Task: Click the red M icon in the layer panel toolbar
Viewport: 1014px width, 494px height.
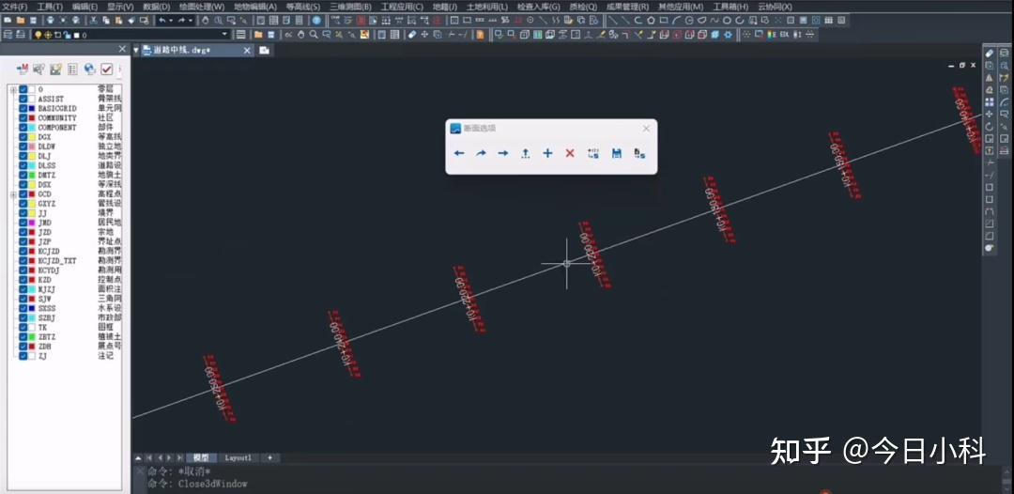Action: (x=22, y=69)
